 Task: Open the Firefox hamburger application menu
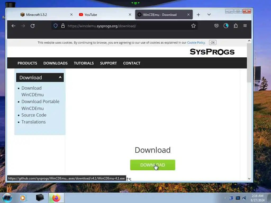pos(245,26)
